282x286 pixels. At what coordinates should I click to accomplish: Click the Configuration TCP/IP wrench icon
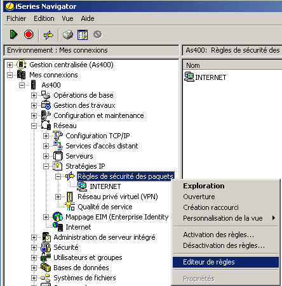pos(58,136)
